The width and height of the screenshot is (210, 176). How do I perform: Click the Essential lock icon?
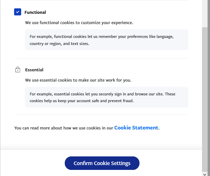point(18,70)
